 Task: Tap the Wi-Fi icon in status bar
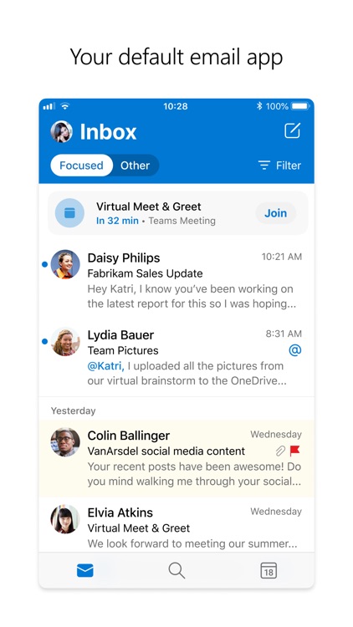click(65, 106)
